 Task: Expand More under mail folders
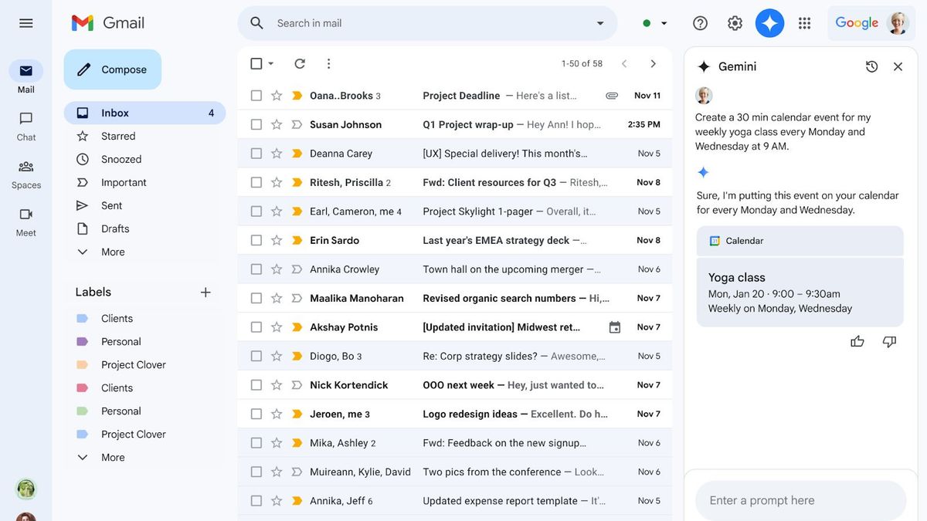click(x=113, y=252)
